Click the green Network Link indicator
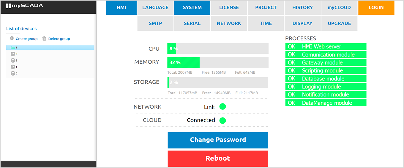The height and width of the screenshot is (168, 404). [x=222, y=107]
